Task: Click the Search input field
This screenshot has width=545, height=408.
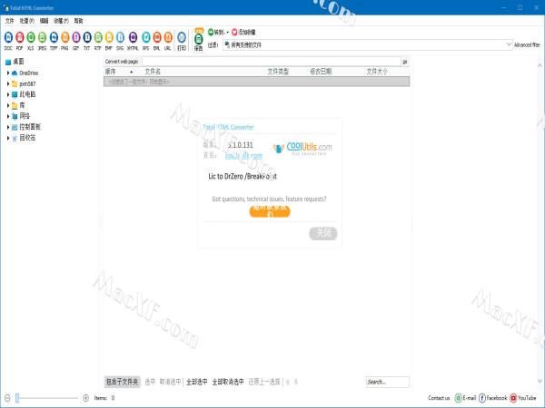Action: point(388,382)
